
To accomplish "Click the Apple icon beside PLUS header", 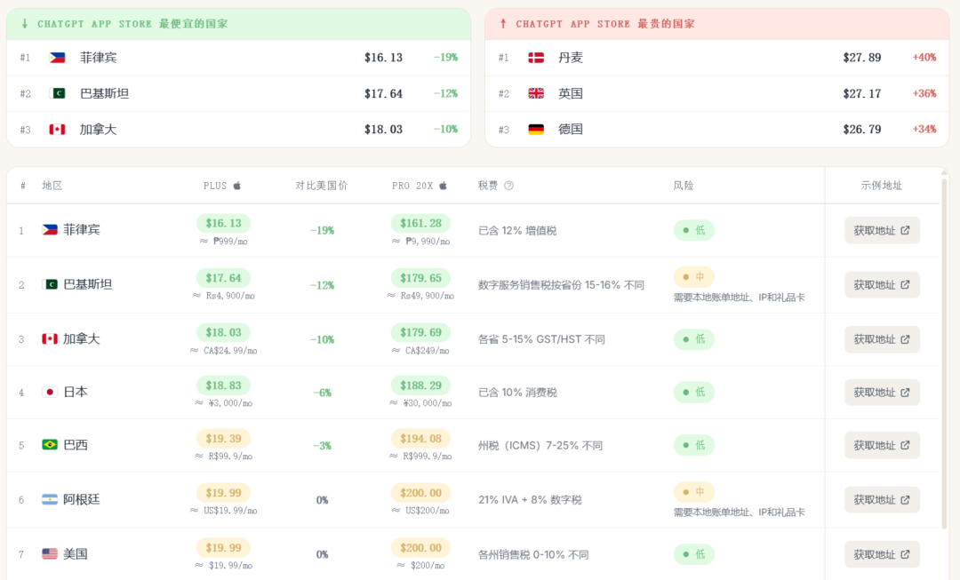I will coord(237,186).
